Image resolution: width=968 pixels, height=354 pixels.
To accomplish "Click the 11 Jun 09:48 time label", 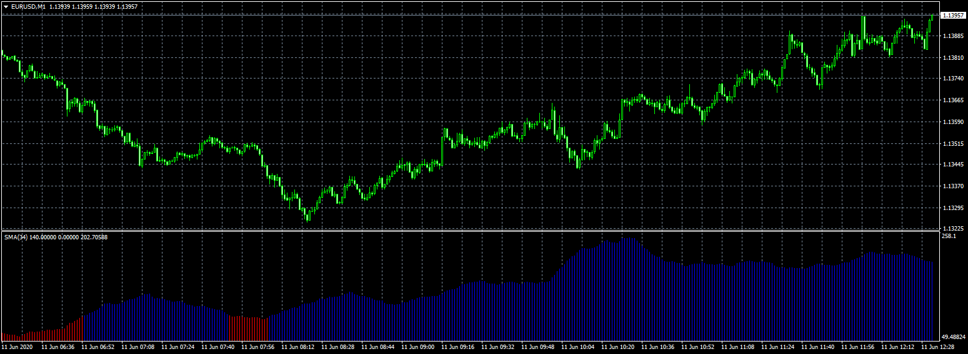I will [538, 347].
